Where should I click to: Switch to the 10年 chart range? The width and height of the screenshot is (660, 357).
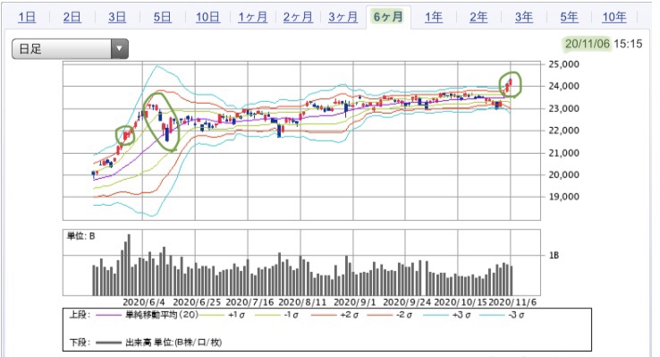tap(614, 17)
